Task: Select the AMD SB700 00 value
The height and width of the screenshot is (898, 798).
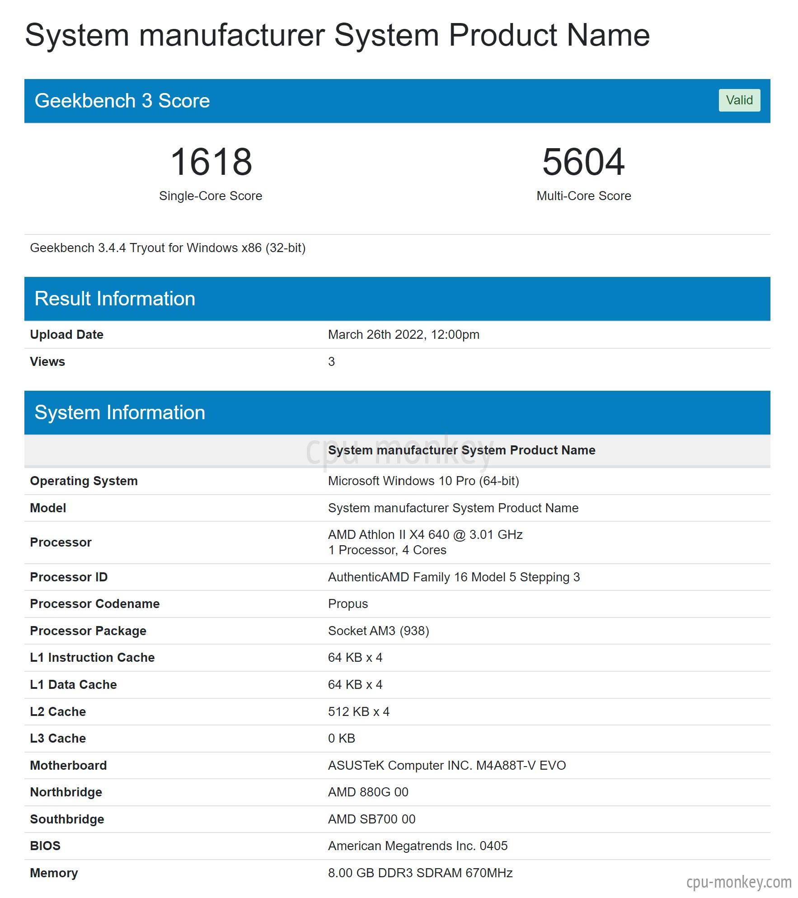Action: point(372,819)
